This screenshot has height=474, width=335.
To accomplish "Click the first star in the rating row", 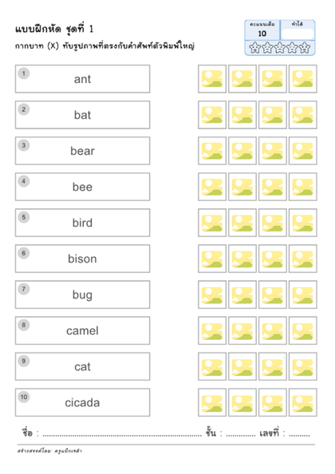I will tap(254, 48).
